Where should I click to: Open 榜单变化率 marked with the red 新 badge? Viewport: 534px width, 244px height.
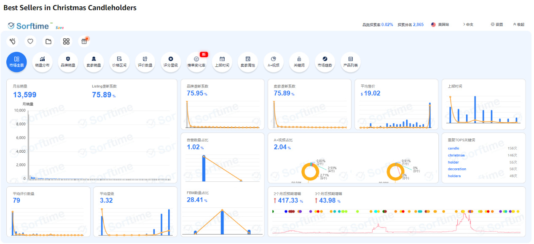point(196,62)
